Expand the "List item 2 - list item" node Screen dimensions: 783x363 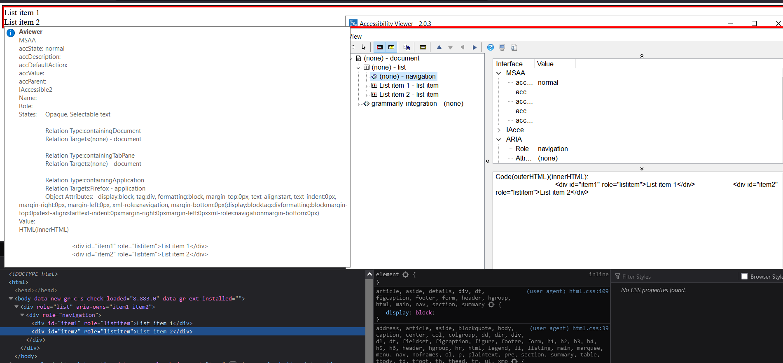[x=366, y=95]
